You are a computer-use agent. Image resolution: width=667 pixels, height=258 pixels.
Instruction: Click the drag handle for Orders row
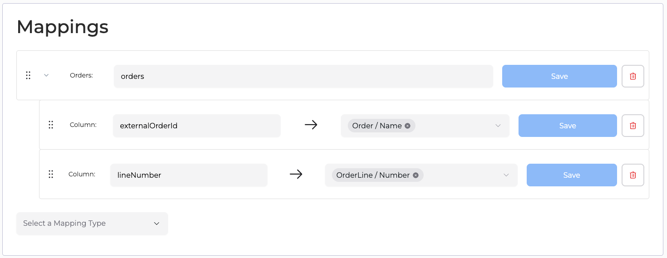28,75
